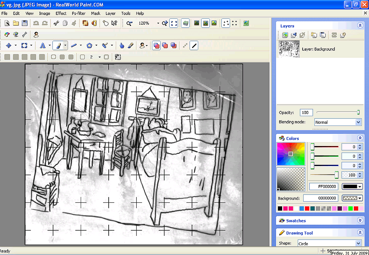This screenshot has width=369, height=255.
Task: Copy selection with the pages icon
Action: click(x=65, y=23)
